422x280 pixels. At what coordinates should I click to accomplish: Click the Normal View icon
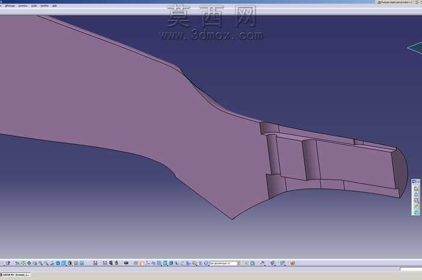coord(52,263)
